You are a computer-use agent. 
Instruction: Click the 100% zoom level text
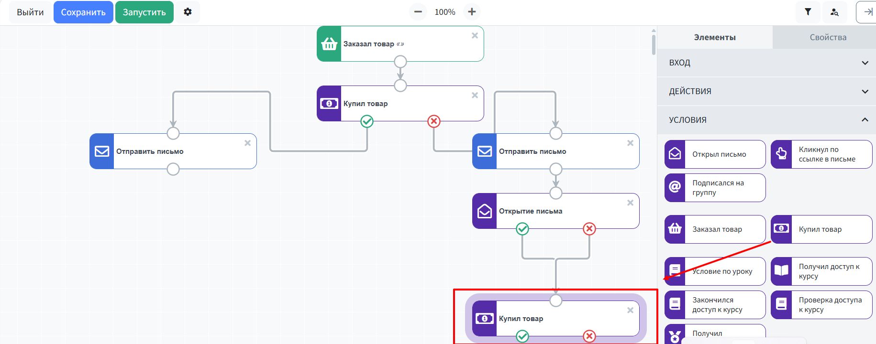point(445,12)
